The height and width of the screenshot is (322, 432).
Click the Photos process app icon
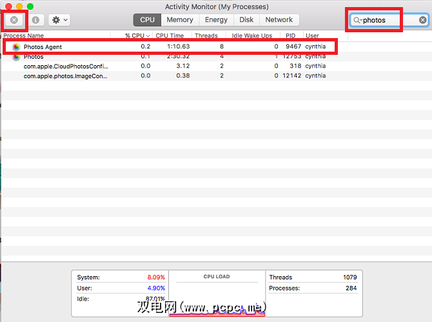[16, 57]
